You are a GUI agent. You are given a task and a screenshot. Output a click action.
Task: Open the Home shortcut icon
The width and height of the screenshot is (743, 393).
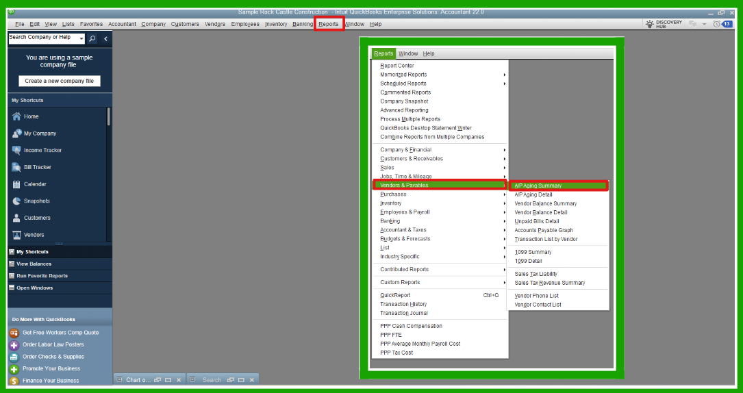[16, 116]
